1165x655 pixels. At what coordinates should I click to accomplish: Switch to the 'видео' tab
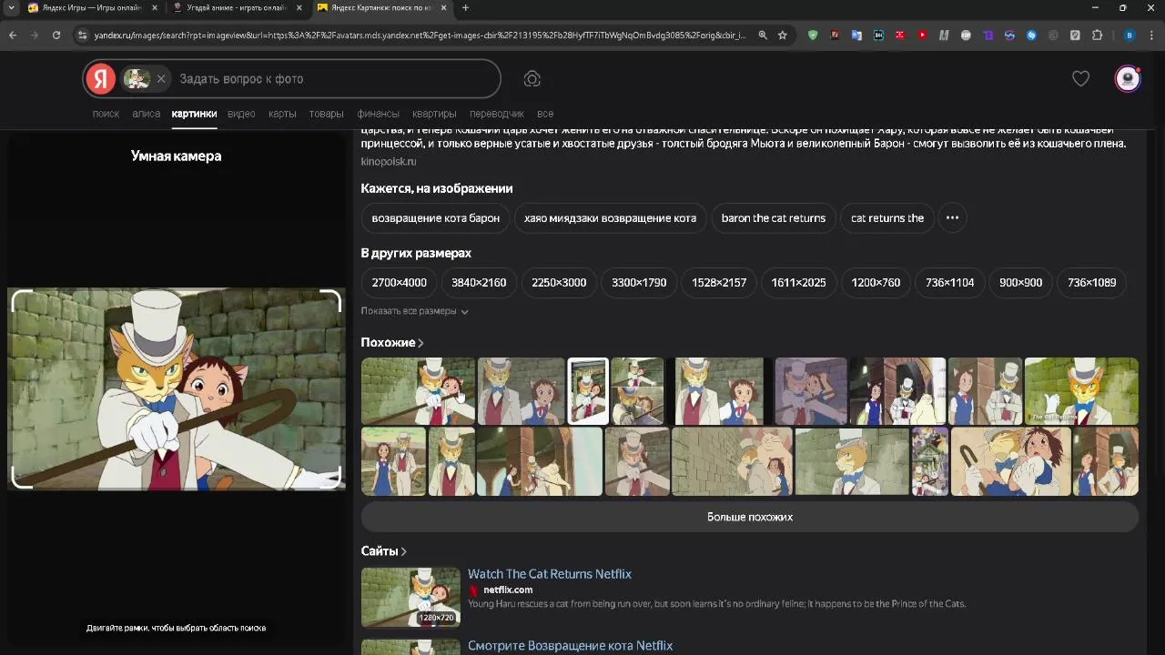coord(241,114)
